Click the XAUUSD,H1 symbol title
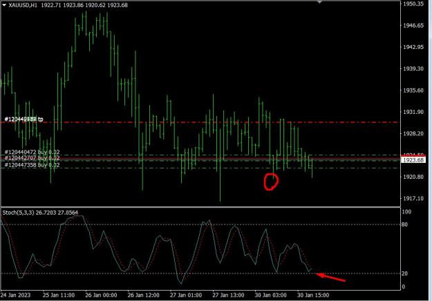The image size is (432, 301). coord(23,5)
